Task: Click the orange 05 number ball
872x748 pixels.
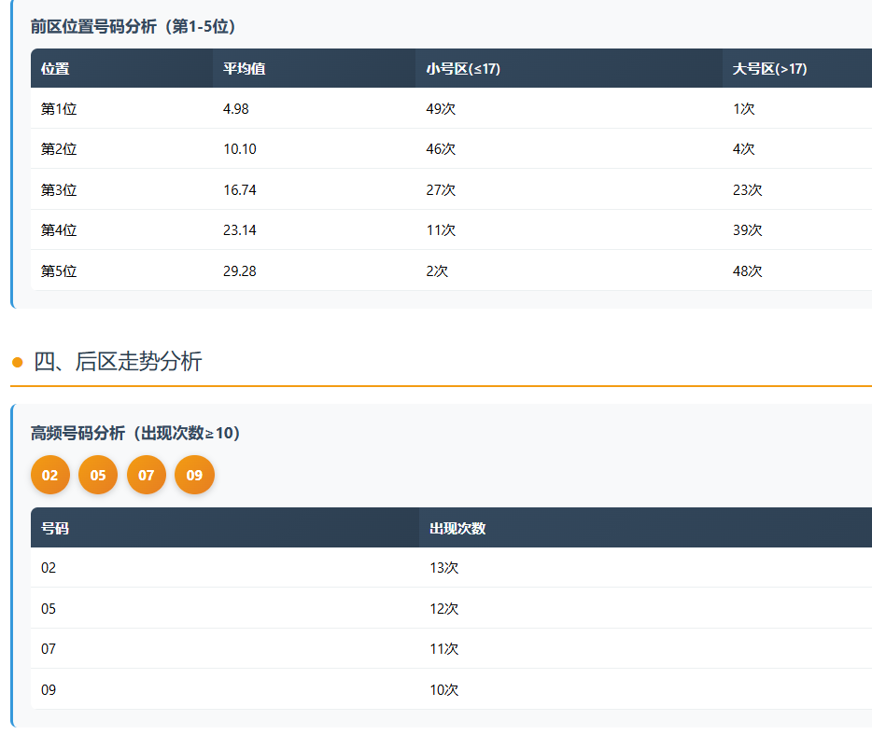Action: (x=98, y=476)
